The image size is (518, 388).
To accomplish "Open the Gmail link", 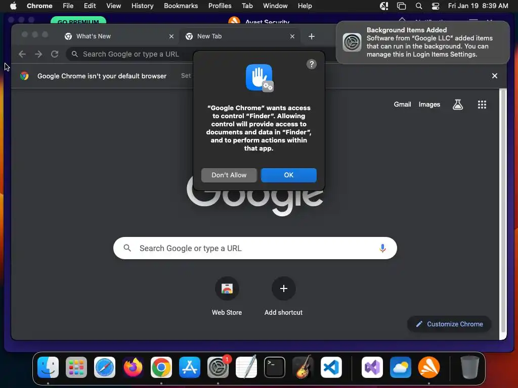I will point(402,104).
